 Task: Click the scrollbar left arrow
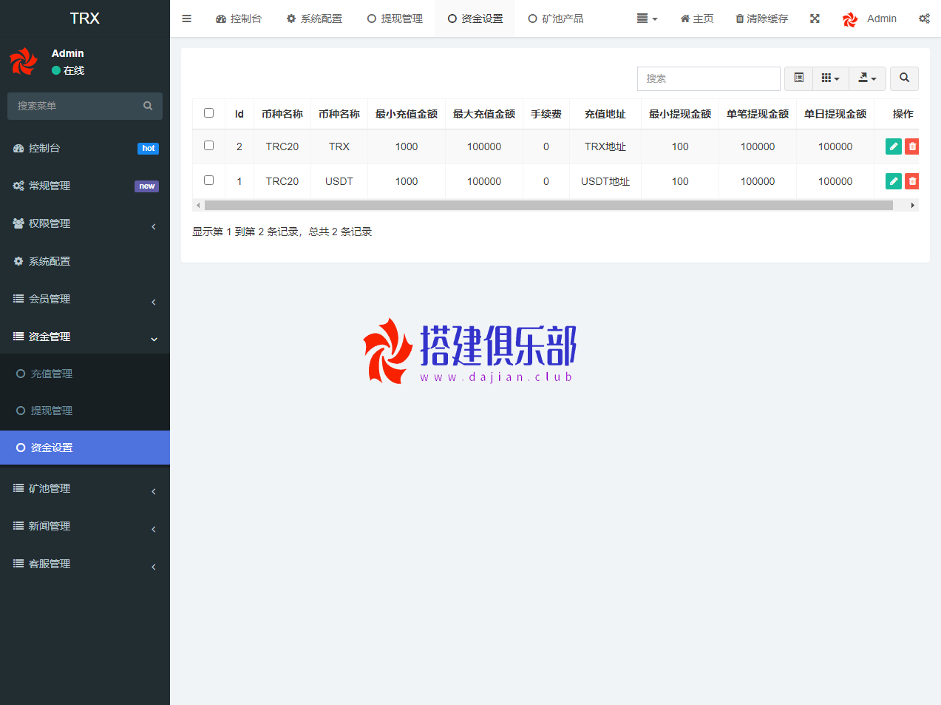(x=197, y=205)
